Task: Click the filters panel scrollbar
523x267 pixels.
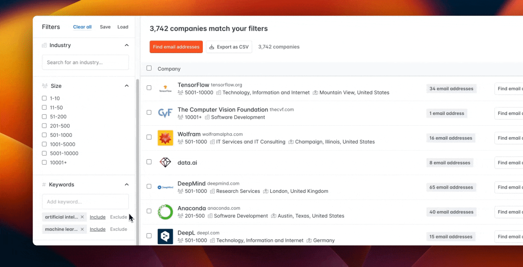Action: (x=138, y=161)
